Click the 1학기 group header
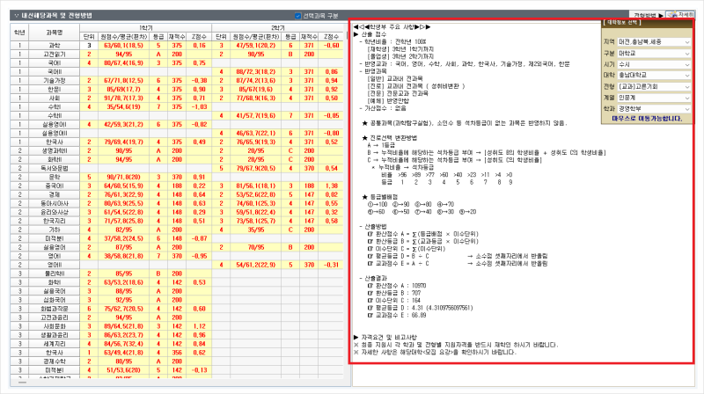 pos(146,28)
